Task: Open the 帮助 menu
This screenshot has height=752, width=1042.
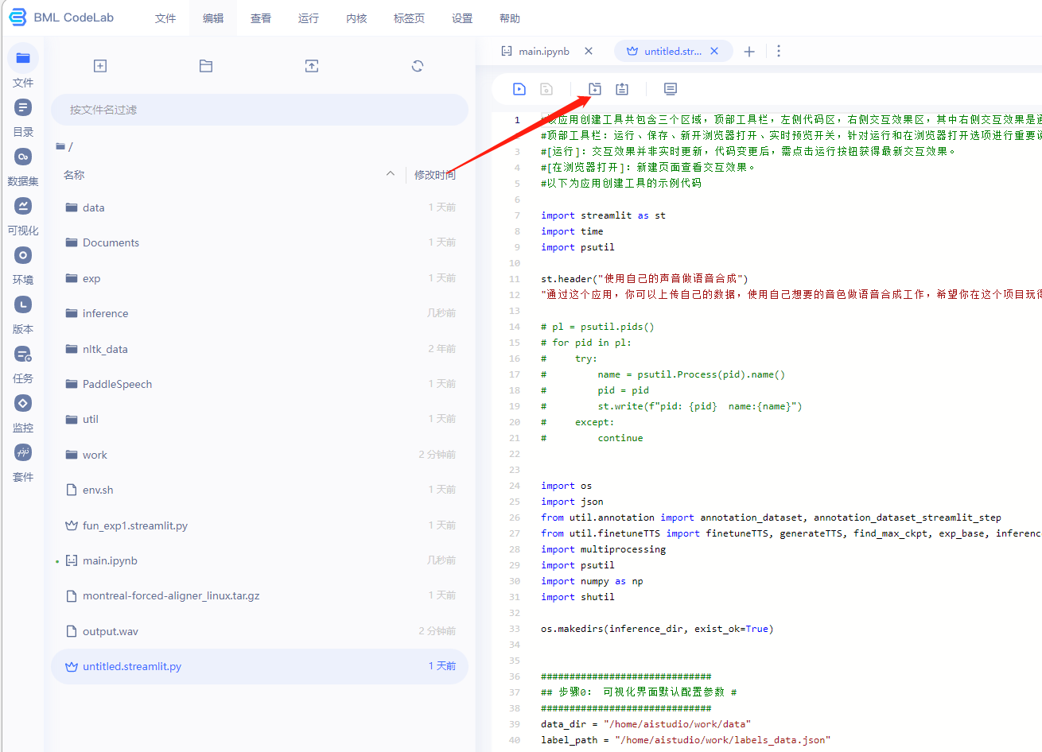Action: pyautogui.click(x=510, y=18)
